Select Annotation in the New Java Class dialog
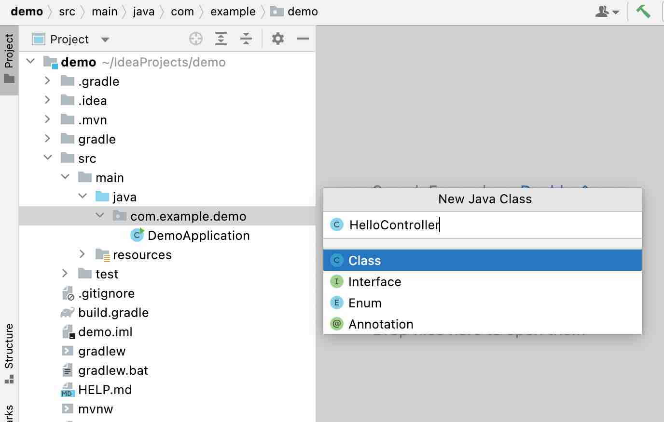The height and width of the screenshot is (422, 664). [381, 324]
